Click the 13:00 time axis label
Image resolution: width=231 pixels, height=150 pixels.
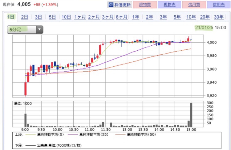[x=127, y=130]
